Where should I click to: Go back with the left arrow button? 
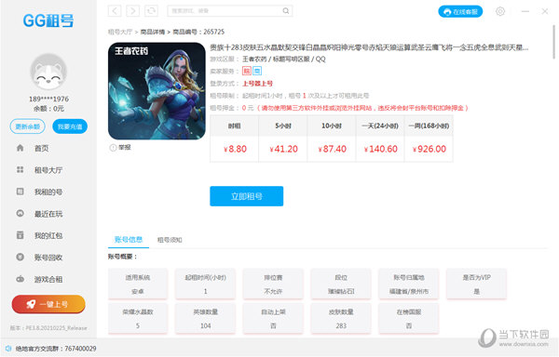coord(115,11)
